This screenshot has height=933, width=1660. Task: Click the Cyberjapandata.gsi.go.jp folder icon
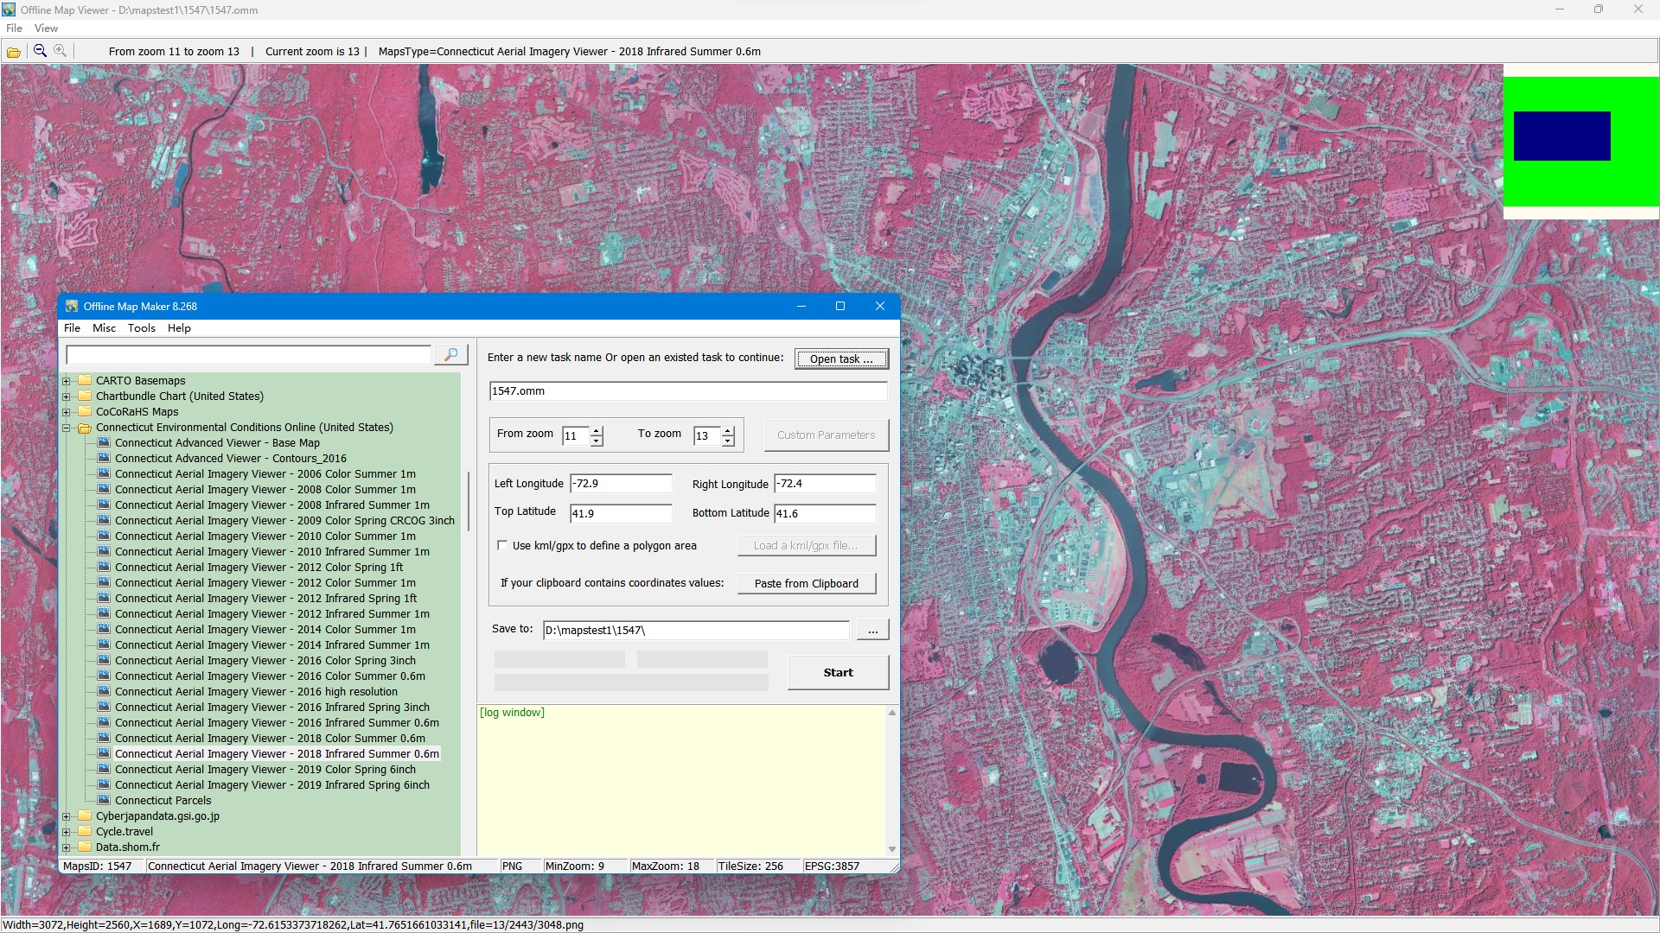[x=85, y=816]
